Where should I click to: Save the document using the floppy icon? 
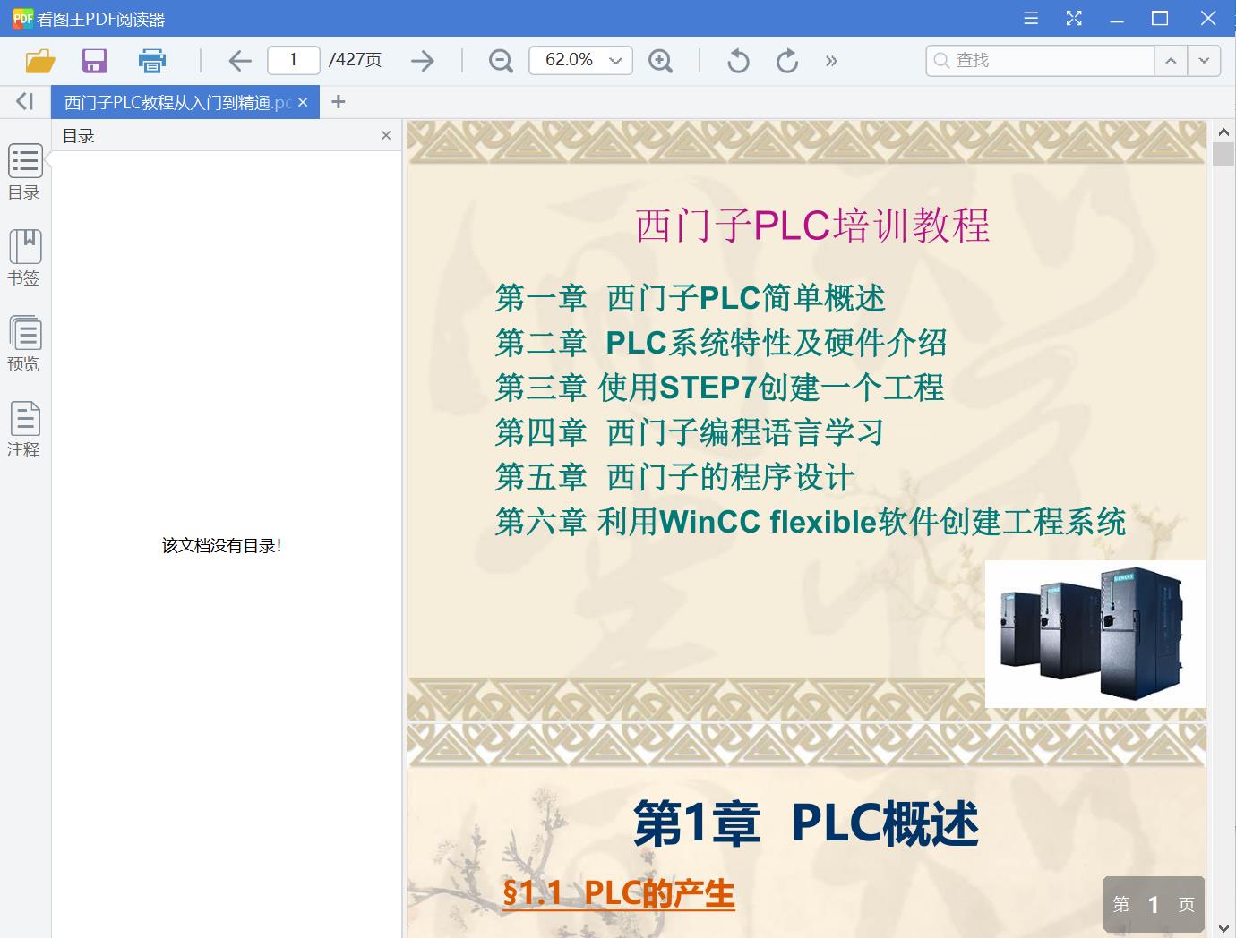coord(94,61)
